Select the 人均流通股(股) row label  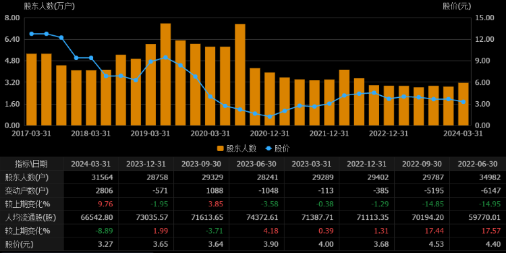tap(30, 217)
